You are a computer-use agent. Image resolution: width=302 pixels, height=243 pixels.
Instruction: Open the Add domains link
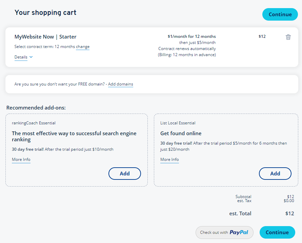pos(121,84)
